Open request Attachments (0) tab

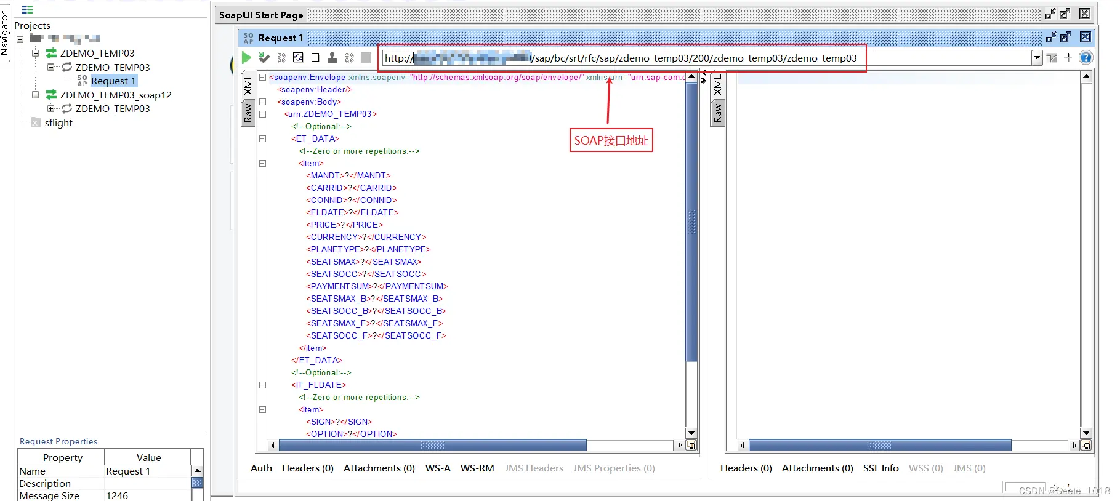tap(379, 468)
